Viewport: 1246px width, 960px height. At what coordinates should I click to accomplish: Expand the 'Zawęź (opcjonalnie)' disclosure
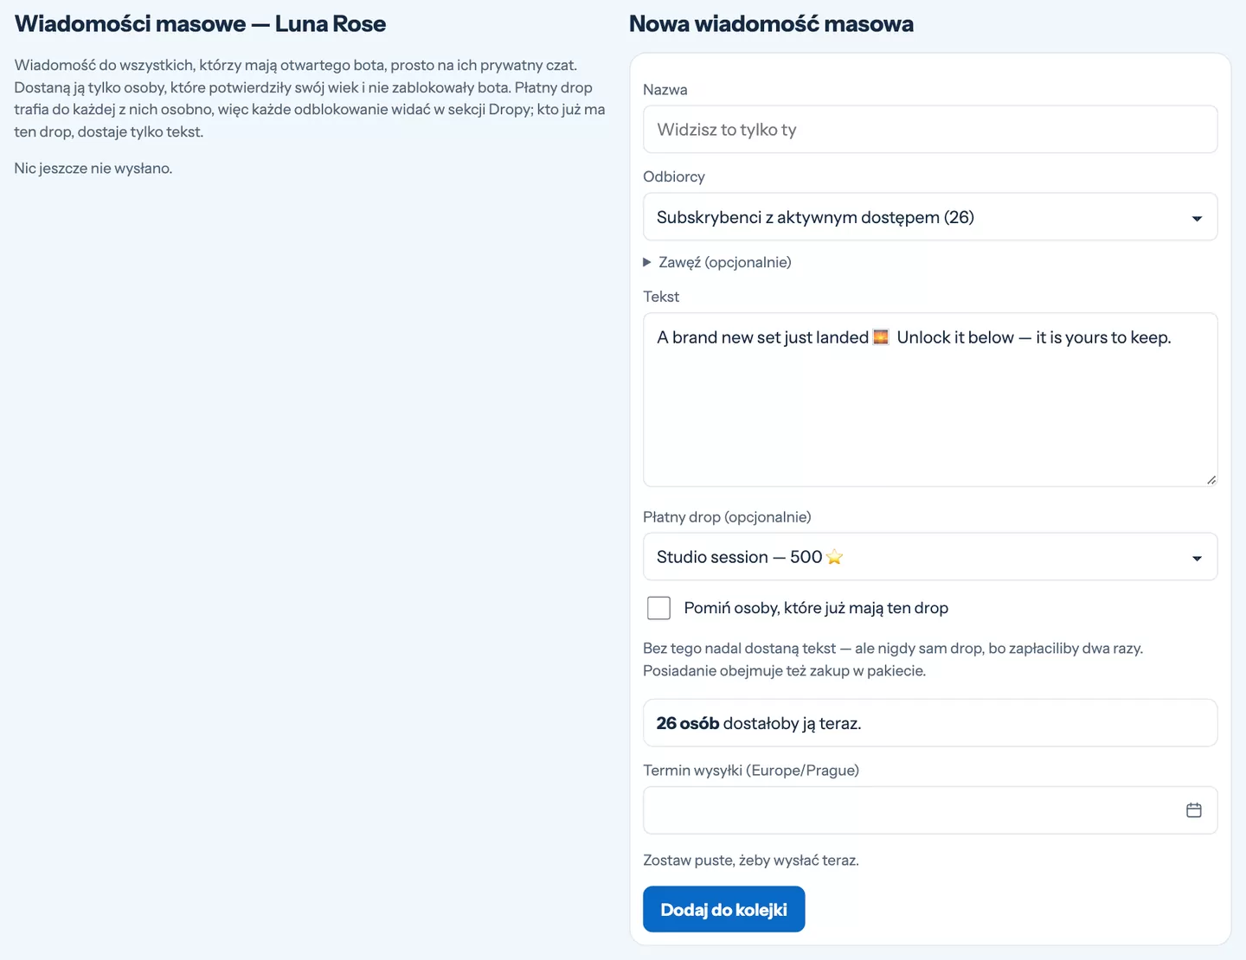[717, 262]
